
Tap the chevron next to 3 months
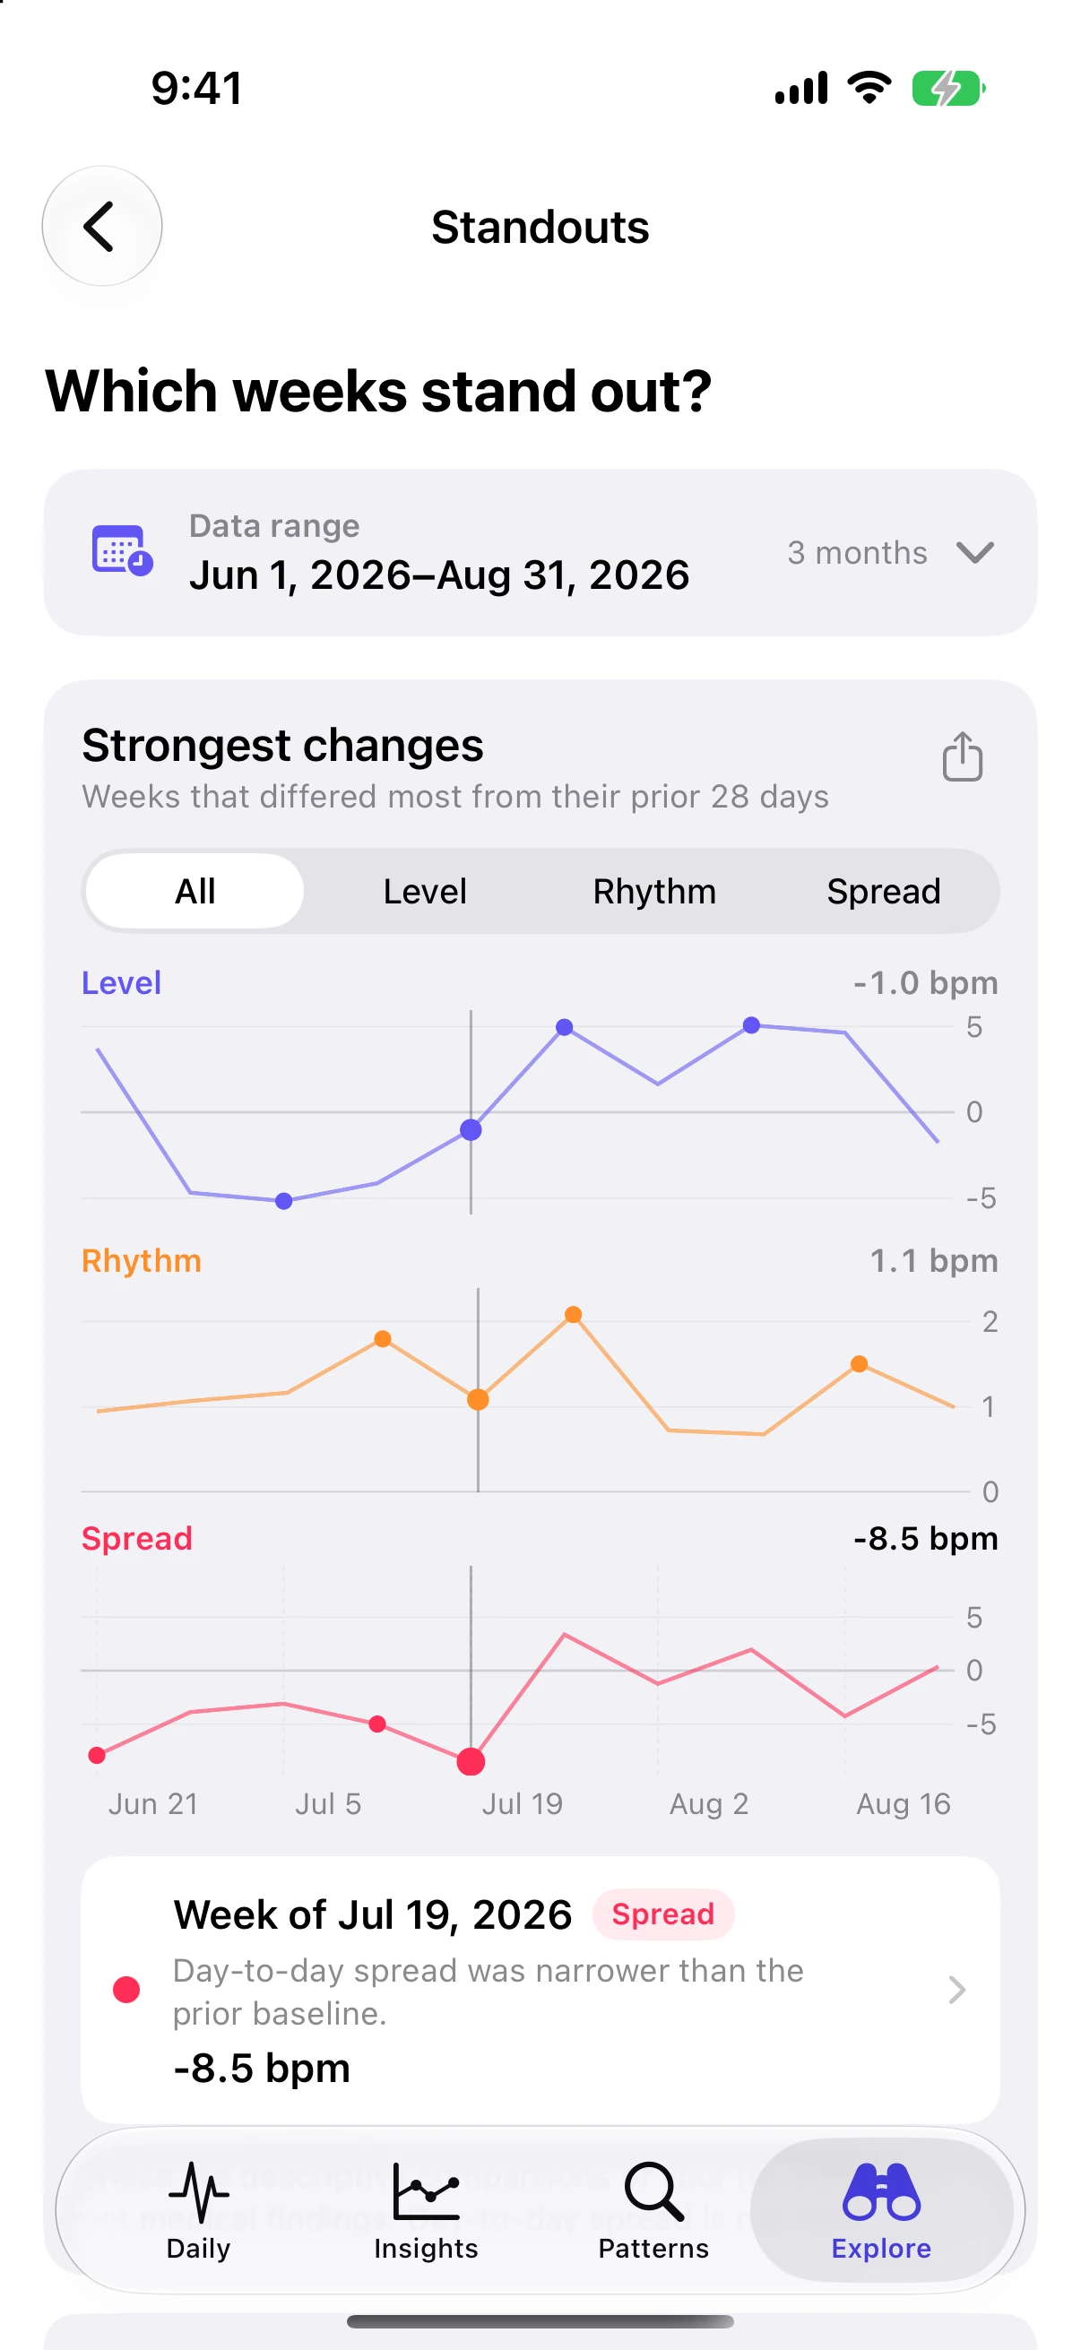tap(974, 553)
